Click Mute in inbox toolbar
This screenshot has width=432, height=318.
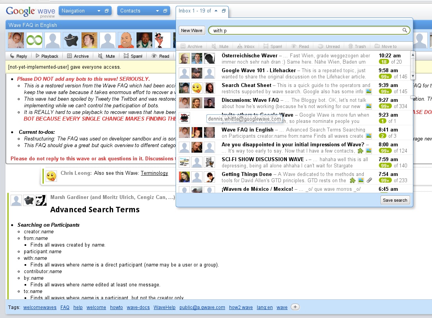(220, 46)
